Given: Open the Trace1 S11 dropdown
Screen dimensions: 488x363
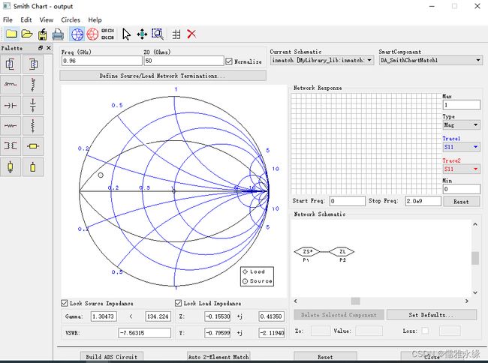Looking at the screenshot, I should (x=461, y=147).
